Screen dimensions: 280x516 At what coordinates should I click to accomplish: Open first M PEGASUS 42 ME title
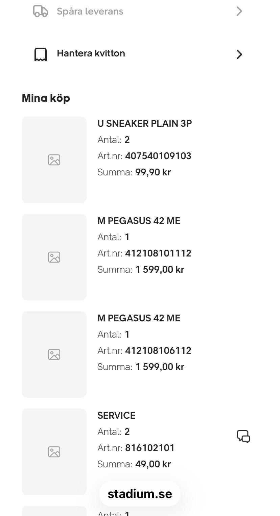[139, 221]
